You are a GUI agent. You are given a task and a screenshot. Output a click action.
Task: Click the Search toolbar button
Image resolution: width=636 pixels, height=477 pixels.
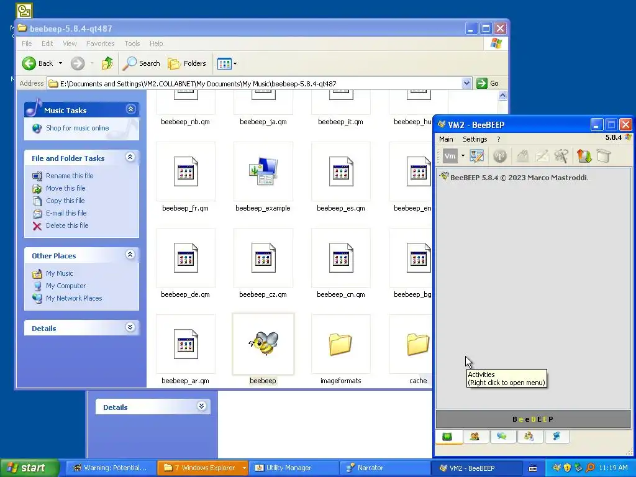click(142, 63)
